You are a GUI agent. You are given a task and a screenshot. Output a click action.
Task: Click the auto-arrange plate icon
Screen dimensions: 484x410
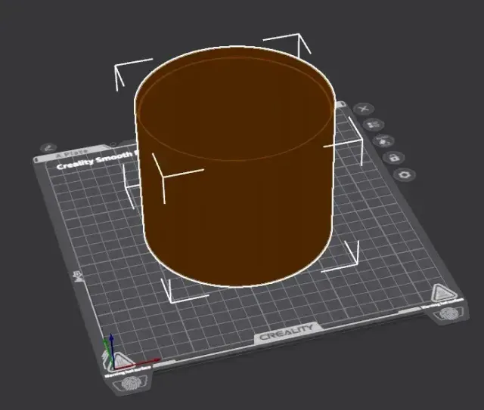[x=374, y=125]
